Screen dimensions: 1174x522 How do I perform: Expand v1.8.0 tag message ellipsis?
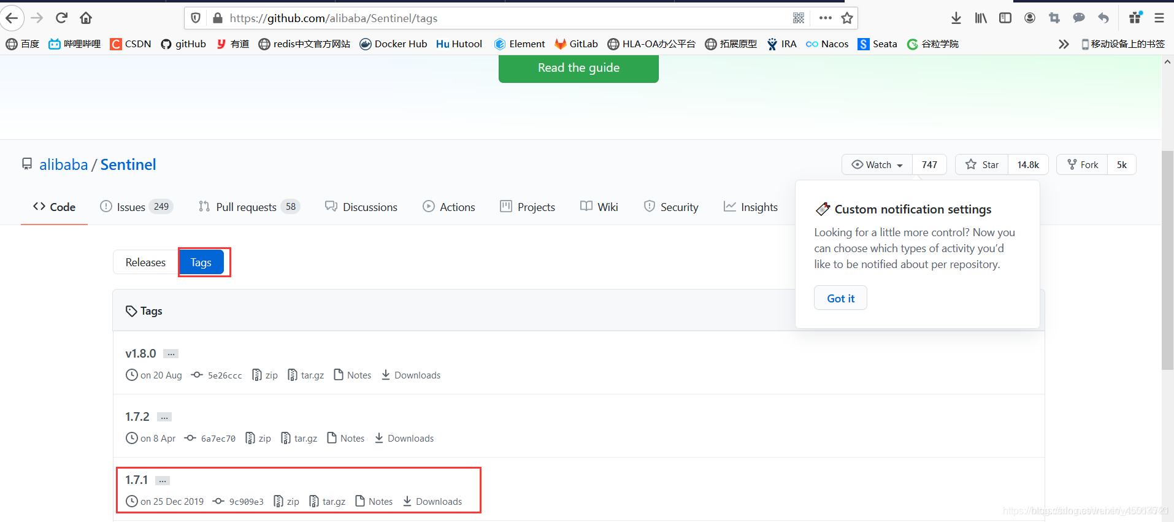coord(171,354)
